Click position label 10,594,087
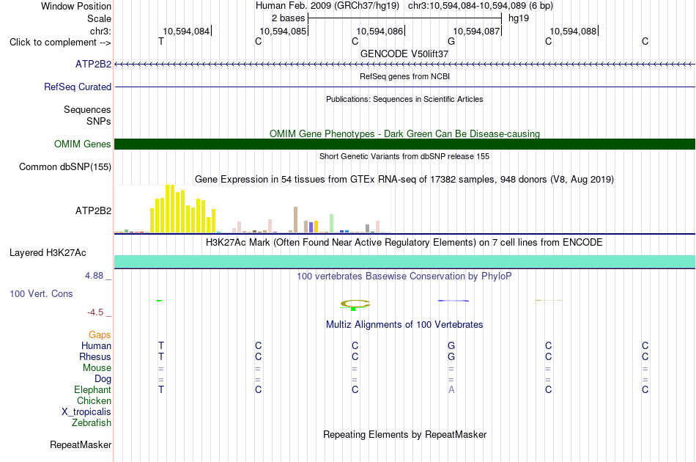 tap(477, 31)
